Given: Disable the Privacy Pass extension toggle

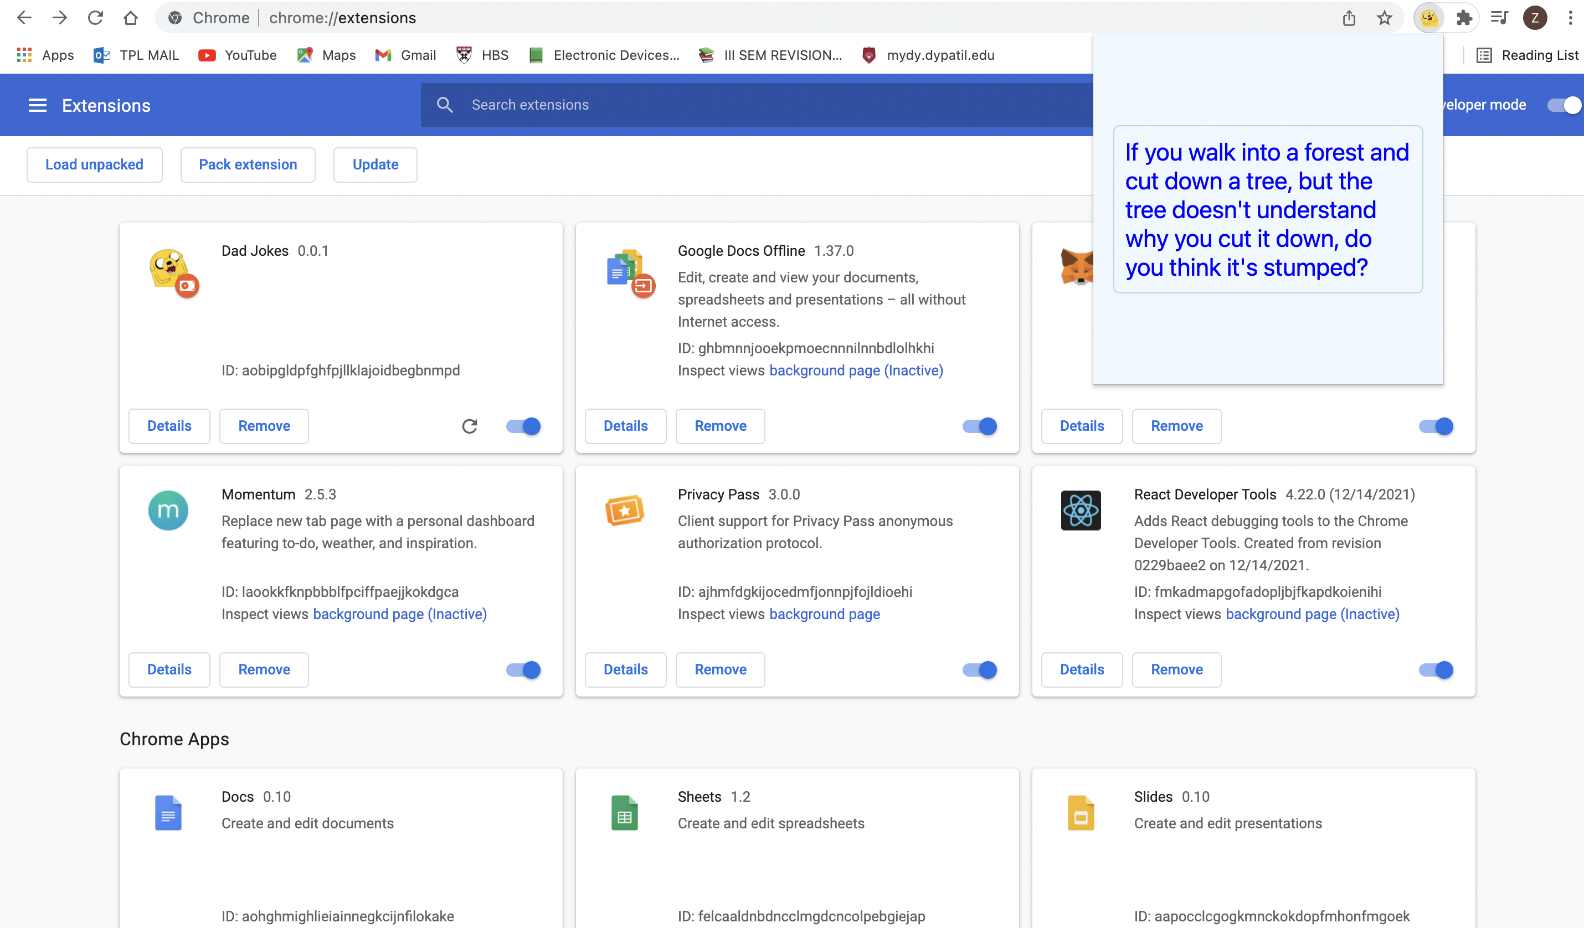Looking at the screenshot, I should (979, 670).
